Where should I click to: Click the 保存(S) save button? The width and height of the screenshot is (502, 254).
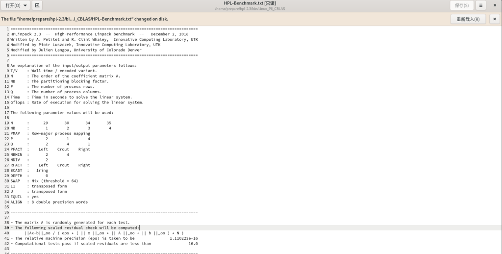[461, 5]
